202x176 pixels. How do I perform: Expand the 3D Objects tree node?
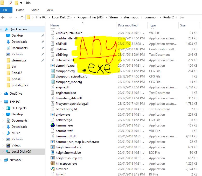(x=3, y=108)
